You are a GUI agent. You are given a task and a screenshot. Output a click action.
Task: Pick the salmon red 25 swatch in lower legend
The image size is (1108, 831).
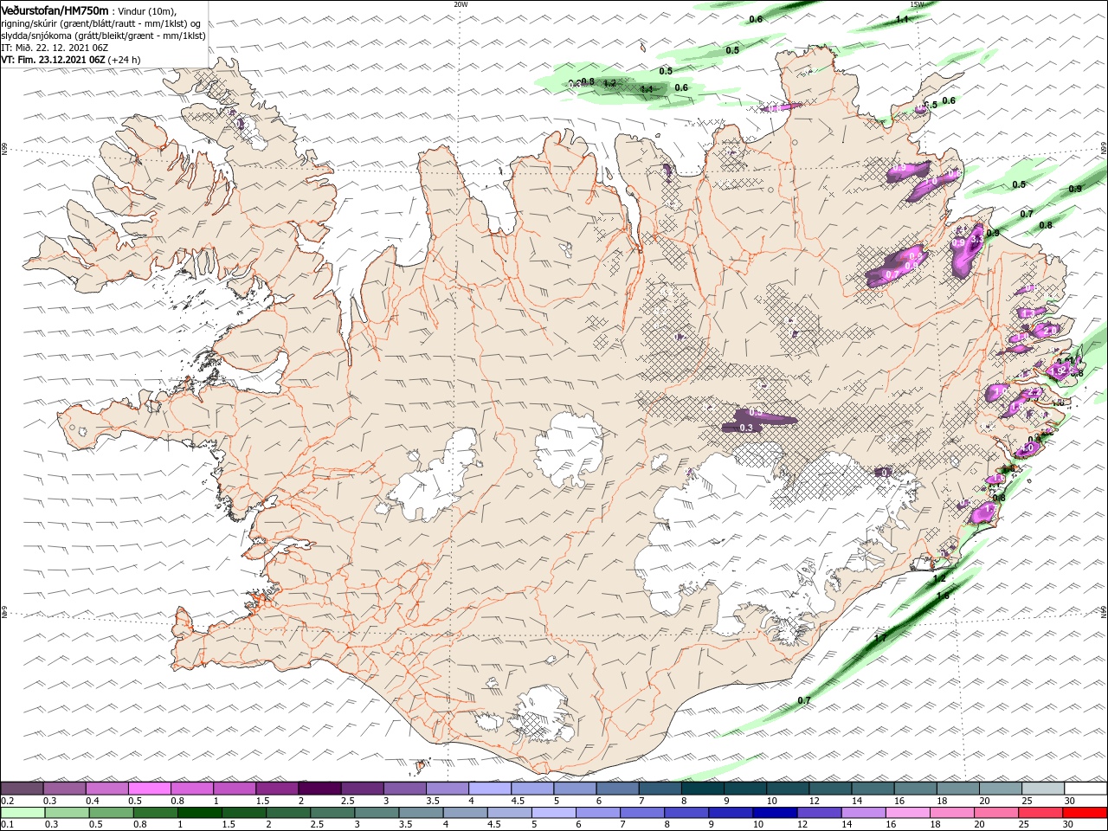point(1040,813)
